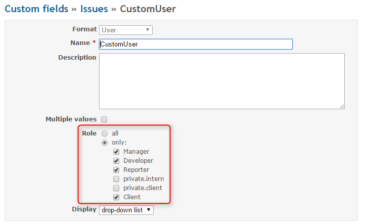This screenshot has width=366, height=224.
Task: Uncheck the Reporter role checkbox
Action: [x=116, y=170]
